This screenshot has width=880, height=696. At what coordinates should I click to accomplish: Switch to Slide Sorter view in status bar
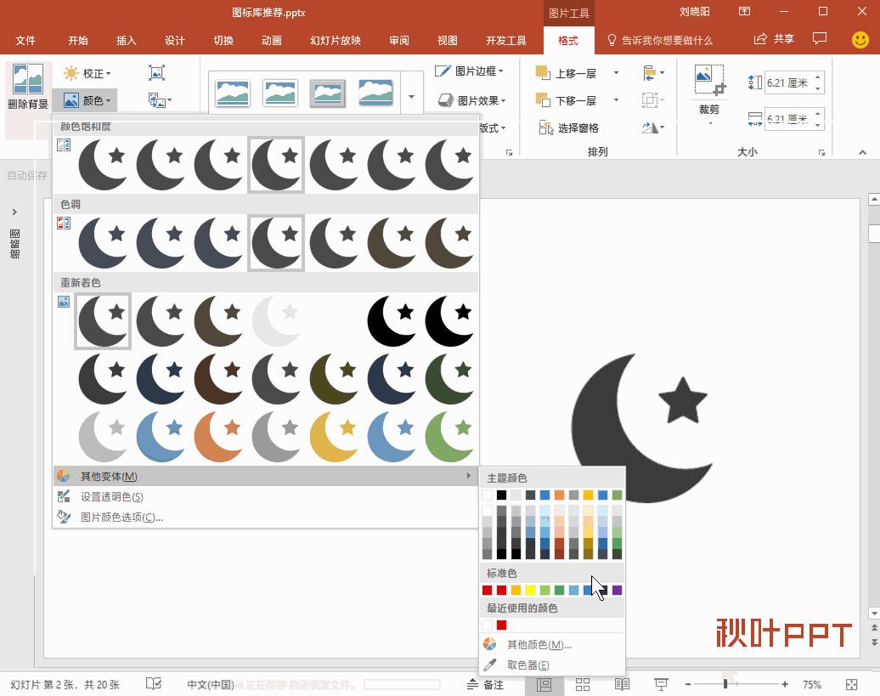click(x=583, y=684)
